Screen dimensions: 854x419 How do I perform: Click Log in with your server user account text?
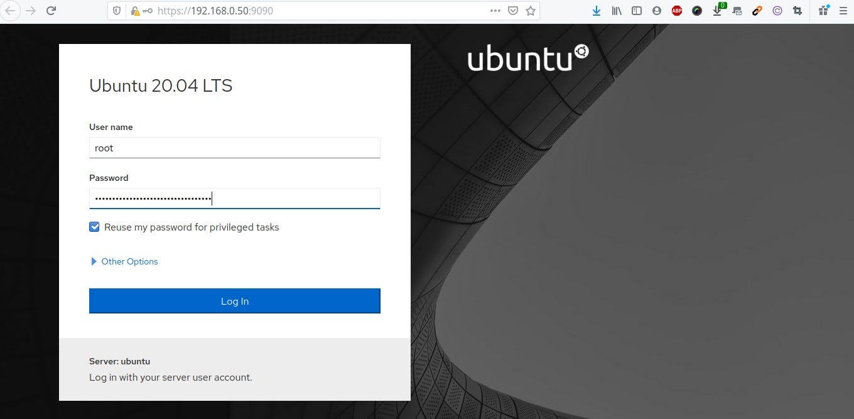pyautogui.click(x=171, y=378)
